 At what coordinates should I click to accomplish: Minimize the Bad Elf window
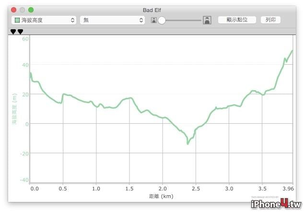tap(22, 10)
